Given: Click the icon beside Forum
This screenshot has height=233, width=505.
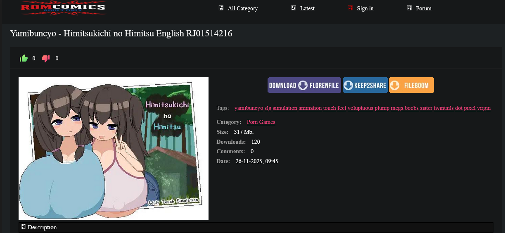Looking at the screenshot, I should click(x=409, y=8).
